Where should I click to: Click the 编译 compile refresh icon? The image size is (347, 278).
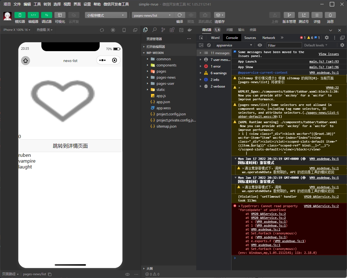coord(180,15)
